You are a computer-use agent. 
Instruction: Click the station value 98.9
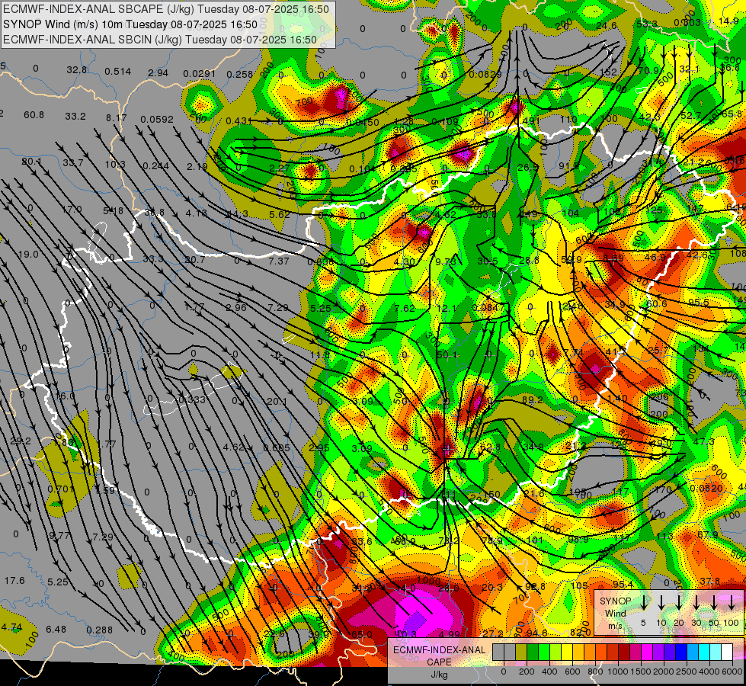pyautogui.click(x=578, y=539)
